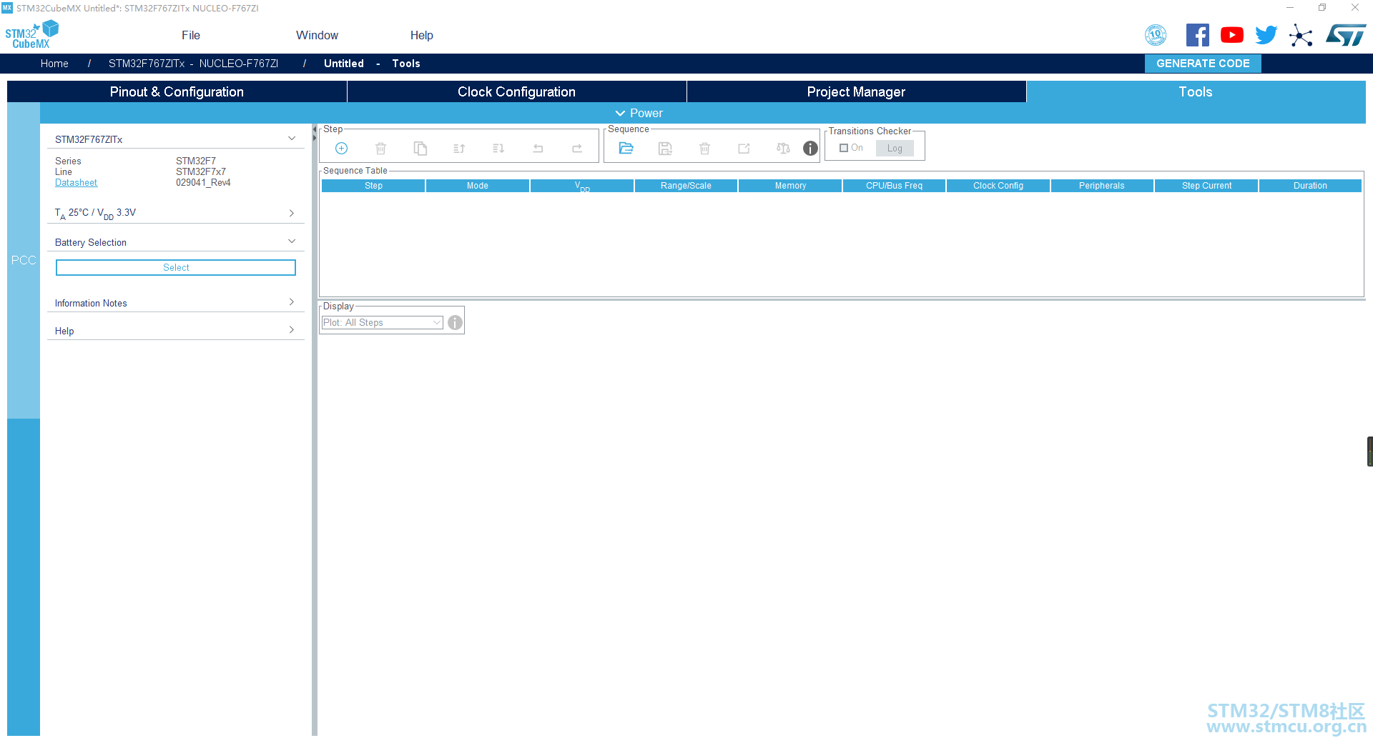Switch to Project Manager tab

pos(856,91)
